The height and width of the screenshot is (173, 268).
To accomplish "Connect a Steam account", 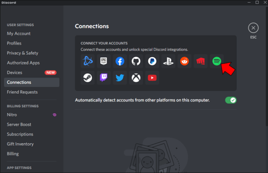I will 87,78.
